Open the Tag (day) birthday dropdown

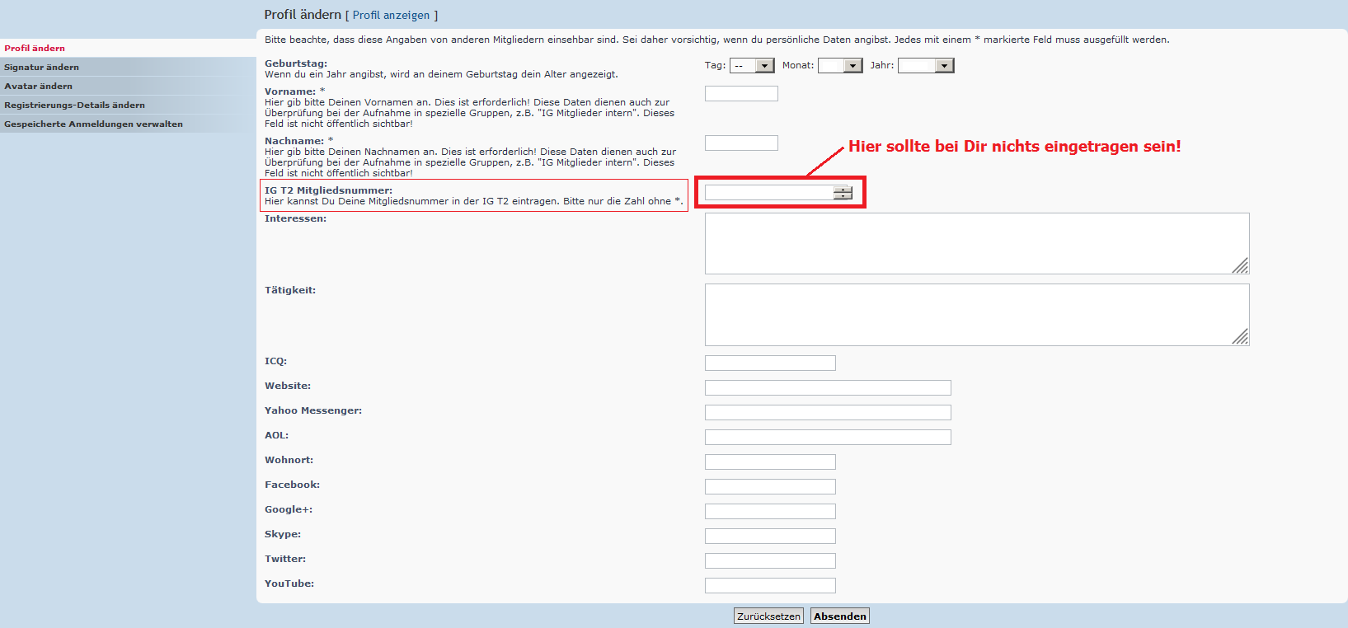(752, 66)
